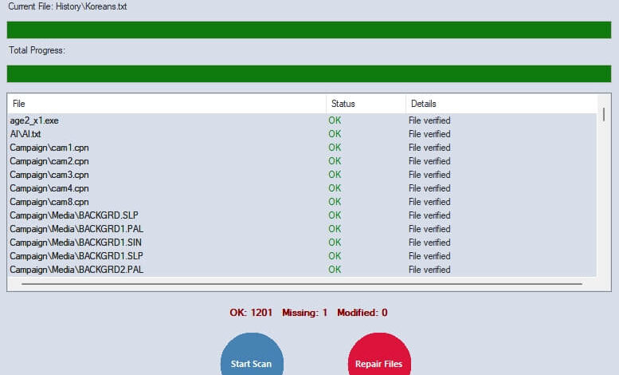
Task: Click the OK status of cam8.cpn
Action: [x=335, y=202]
